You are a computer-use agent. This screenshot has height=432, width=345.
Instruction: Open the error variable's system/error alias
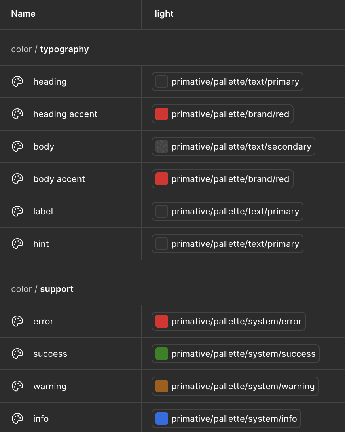(236, 321)
